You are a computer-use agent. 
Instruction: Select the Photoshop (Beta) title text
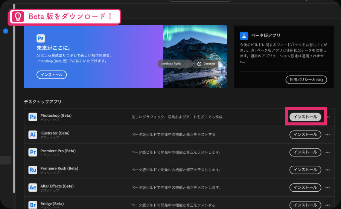[56, 116]
